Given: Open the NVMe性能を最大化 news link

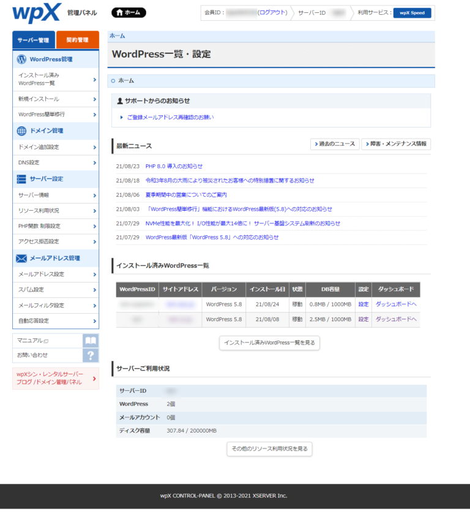Looking at the screenshot, I should [242, 224].
